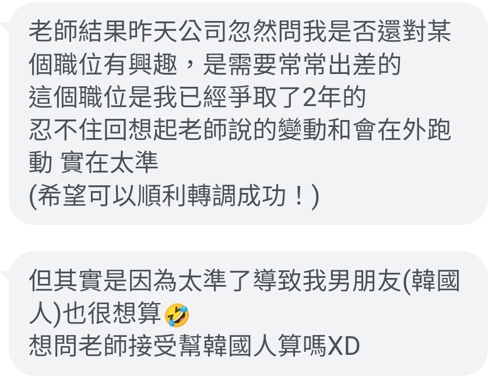Click the text 也很想算 beside the emoji
Screen dimensions: 492x384
click(x=113, y=313)
